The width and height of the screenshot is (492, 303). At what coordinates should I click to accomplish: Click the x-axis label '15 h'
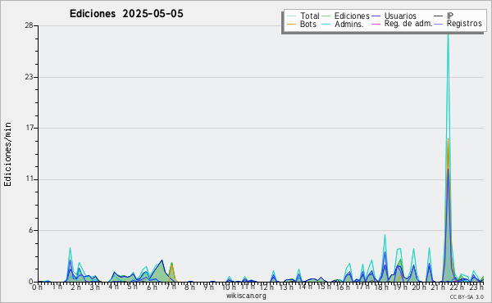(x=324, y=287)
